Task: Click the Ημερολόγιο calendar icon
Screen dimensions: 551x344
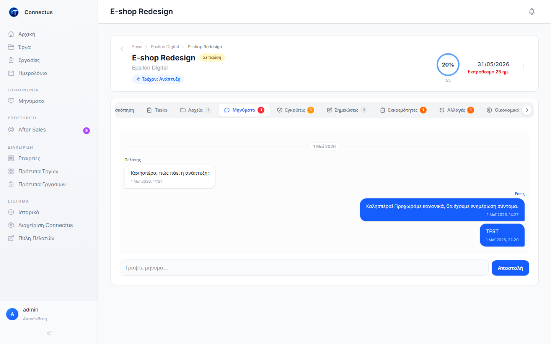Action: (x=11, y=73)
